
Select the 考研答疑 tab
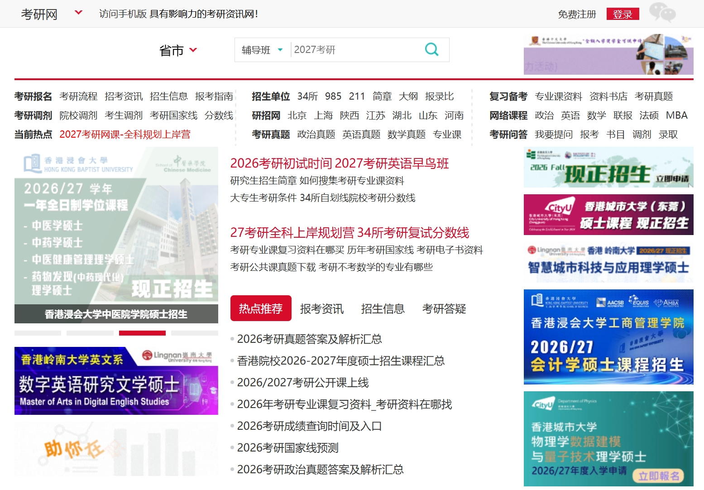click(x=444, y=309)
